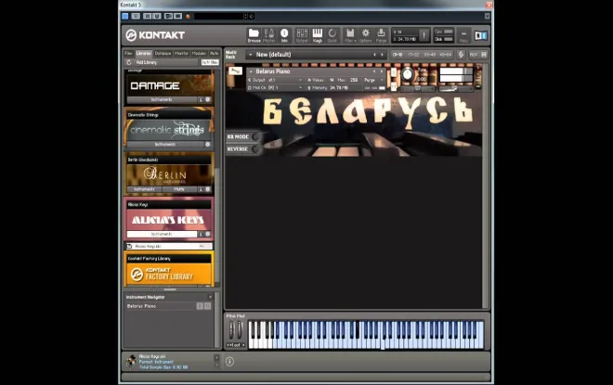The height and width of the screenshot is (385, 613).
Task: Open DAMAGE library settings gear
Action: (x=208, y=99)
